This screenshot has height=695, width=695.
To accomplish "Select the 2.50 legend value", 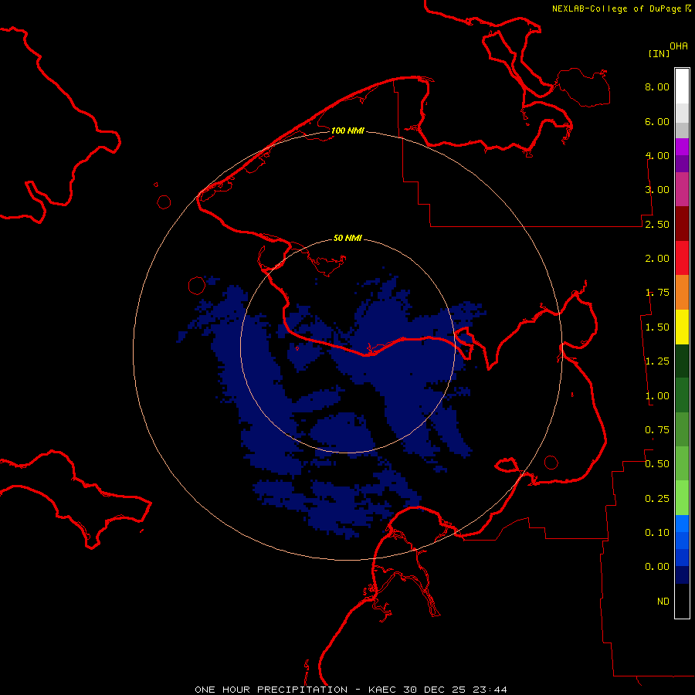I will 657,224.
